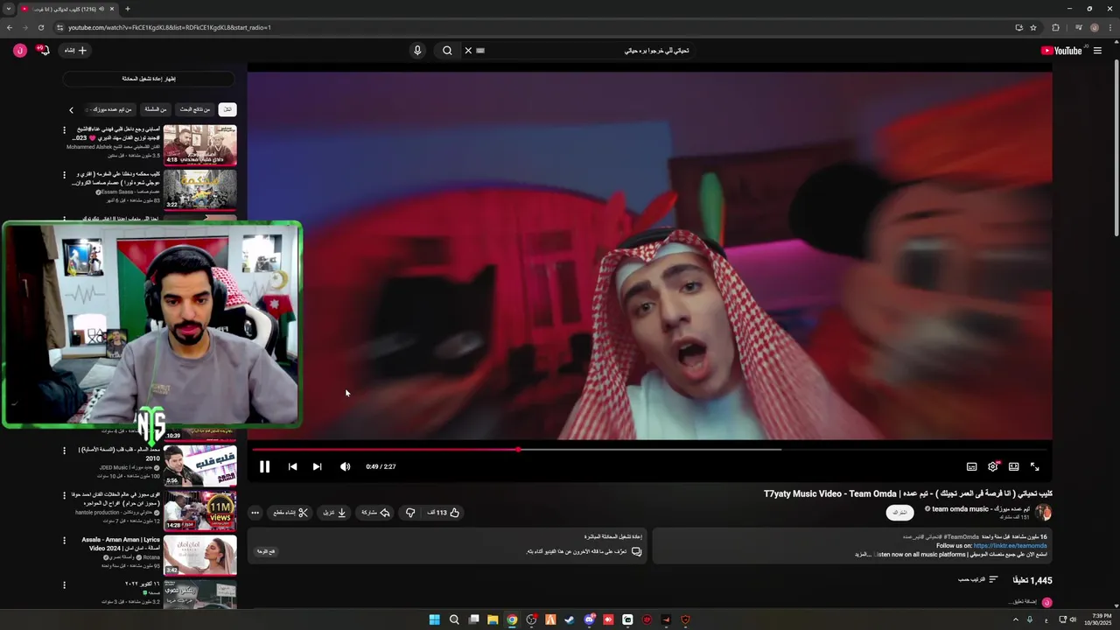This screenshot has height=630, width=1120.
Task: Dislike the video with thumbs down
Action: pos(409,513)
